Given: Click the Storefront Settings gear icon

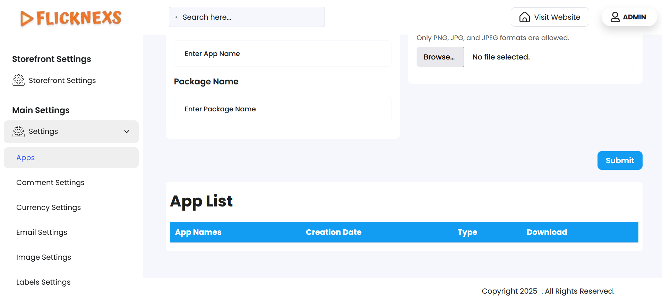Looking at the screenshot, I should (18, 80).
